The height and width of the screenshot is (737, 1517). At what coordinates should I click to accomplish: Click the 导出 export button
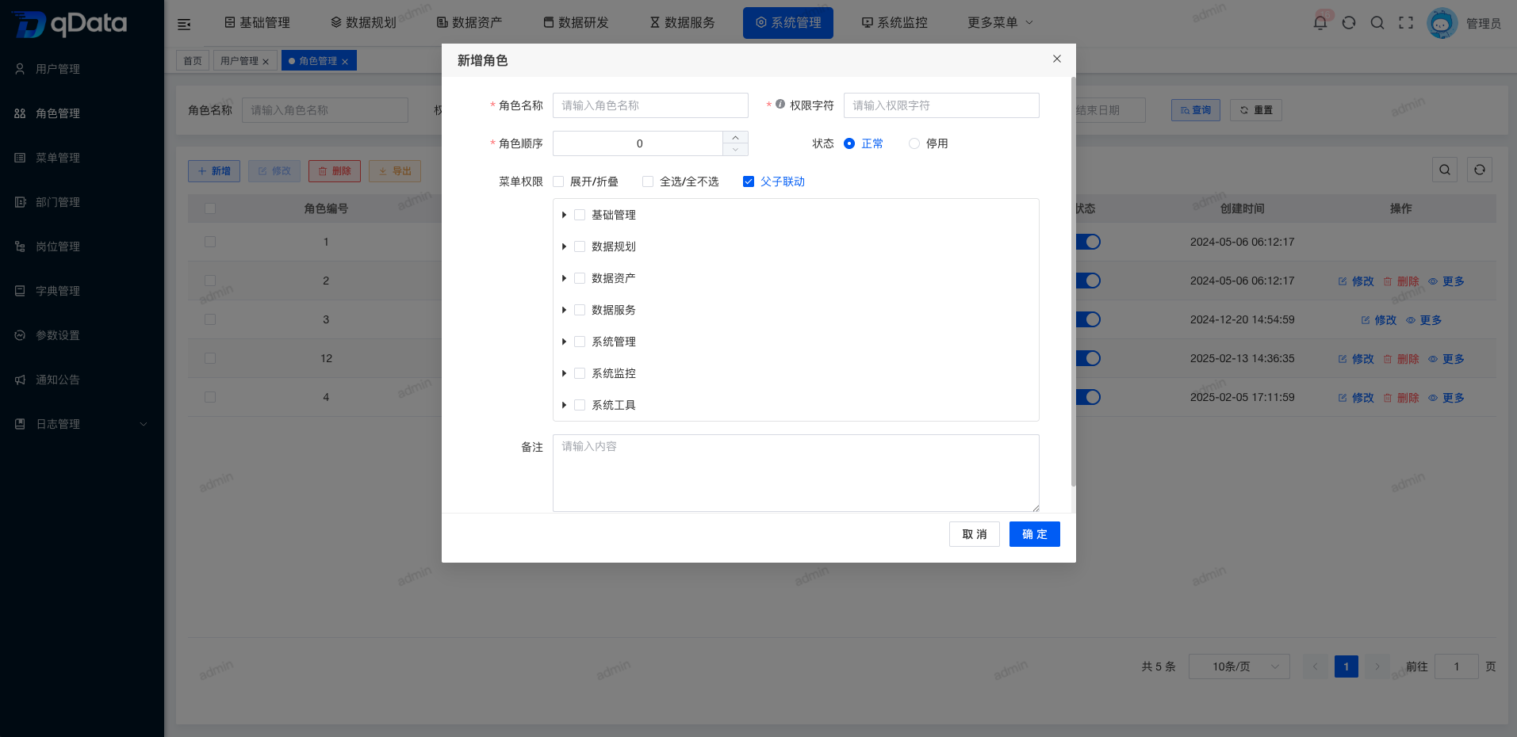pyautogui.click(x=395, y=171)
